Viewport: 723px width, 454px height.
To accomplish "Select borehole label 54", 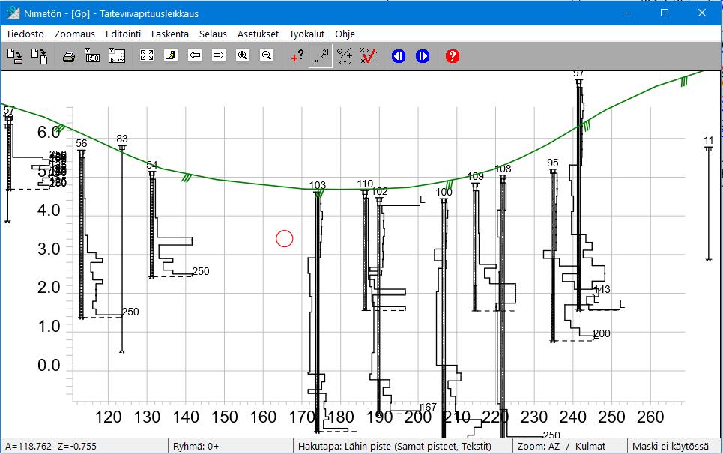I will point(151,165).
